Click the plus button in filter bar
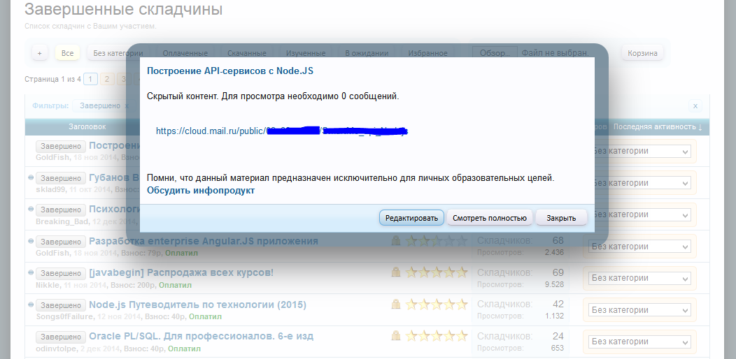The image size is (736, 359). point(39,53)
